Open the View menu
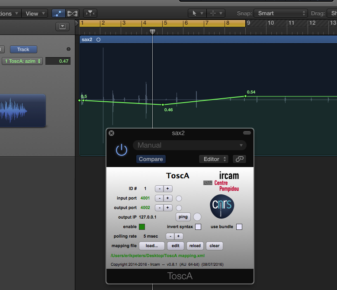This screenshot has height=290, width=337. tap(35, 13)
